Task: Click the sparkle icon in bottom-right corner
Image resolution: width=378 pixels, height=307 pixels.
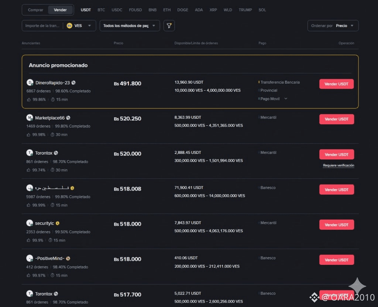Action: (357, 285)
